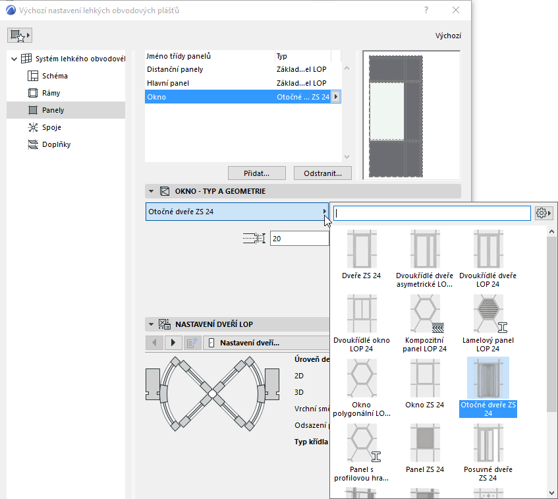Click library list scroll down arrow

point(551,493)
